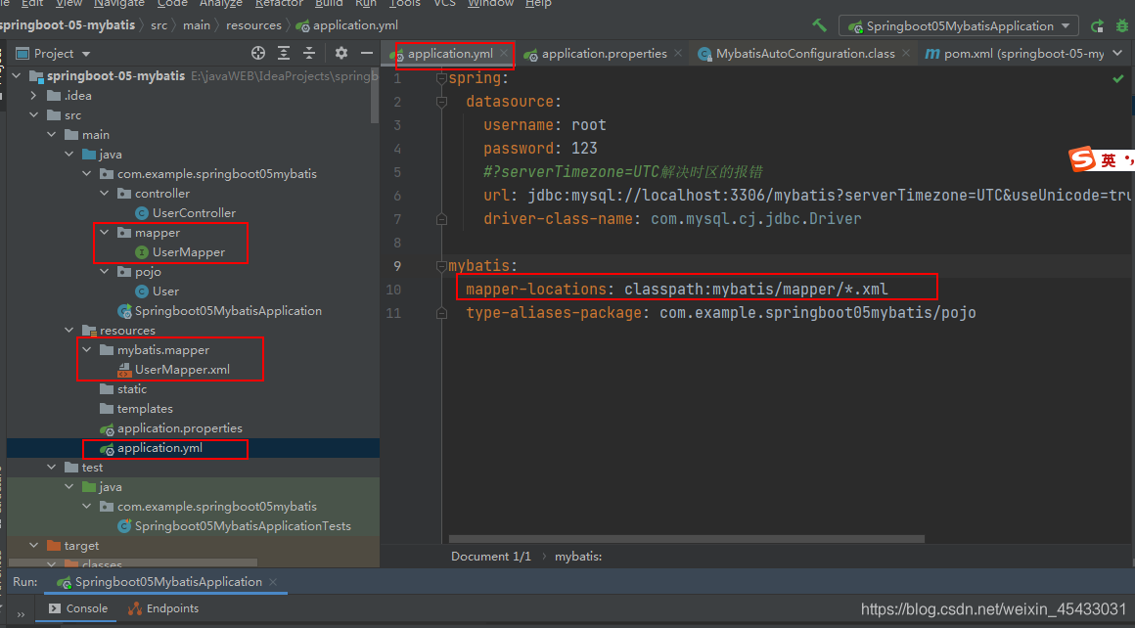This screenshot has width=1135, height=628.
Task: Fold the spring block using gutter arrow
Action: click(440, 77)
